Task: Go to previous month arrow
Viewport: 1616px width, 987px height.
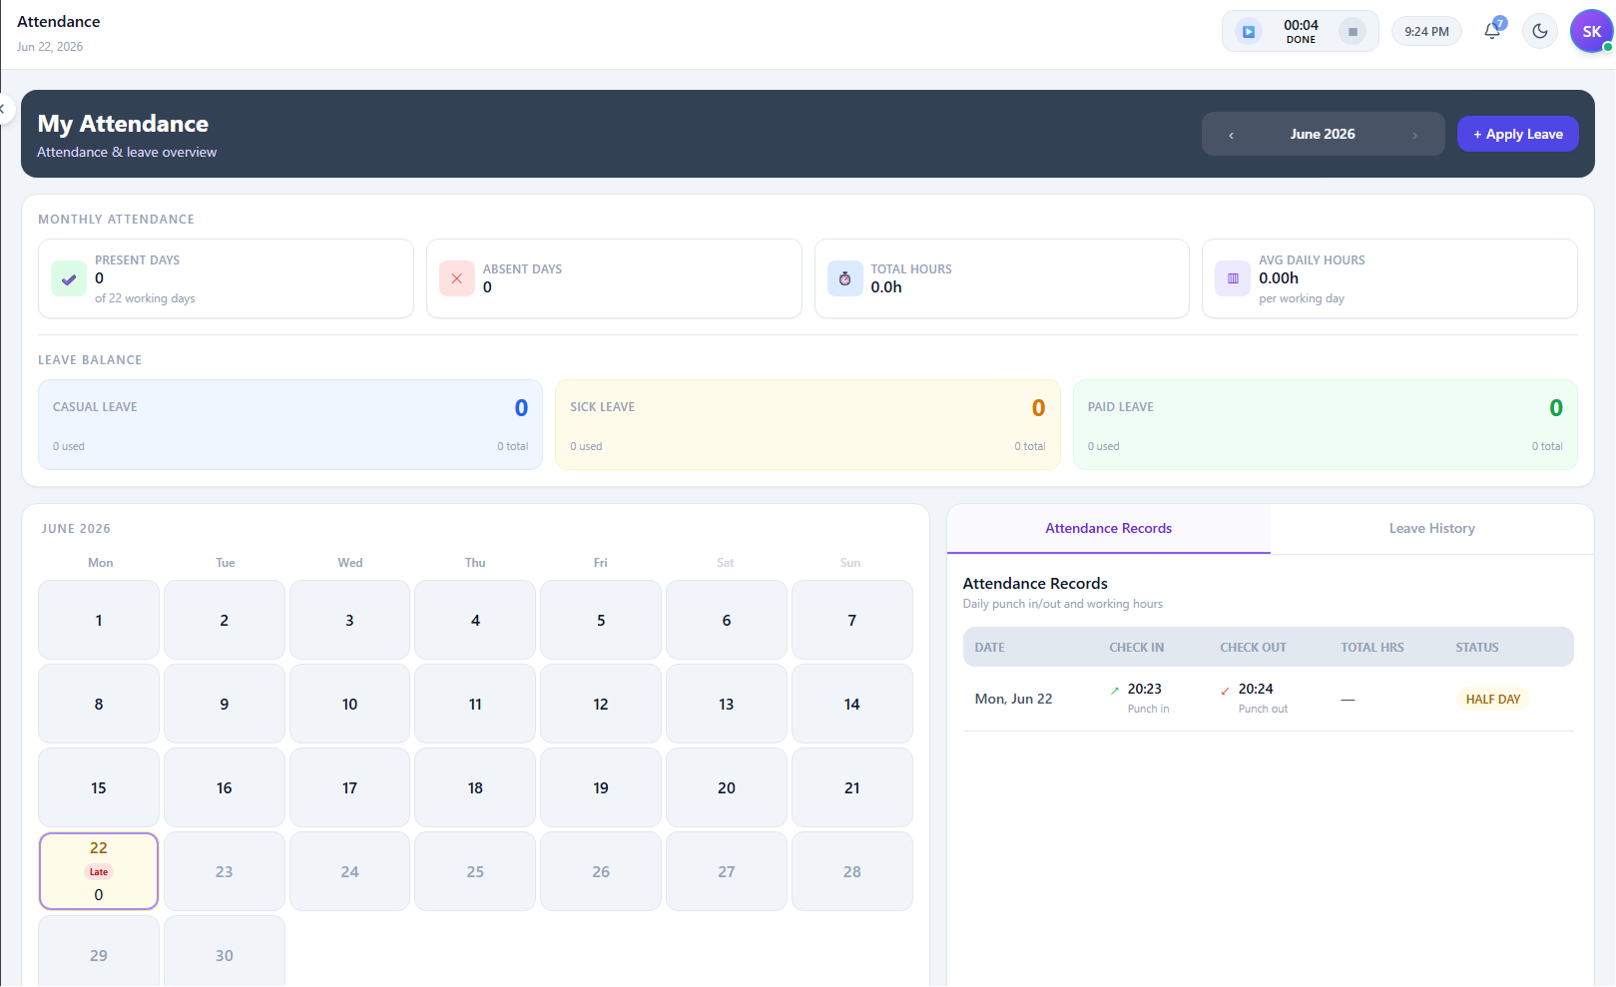Action: pos(1231,135)
